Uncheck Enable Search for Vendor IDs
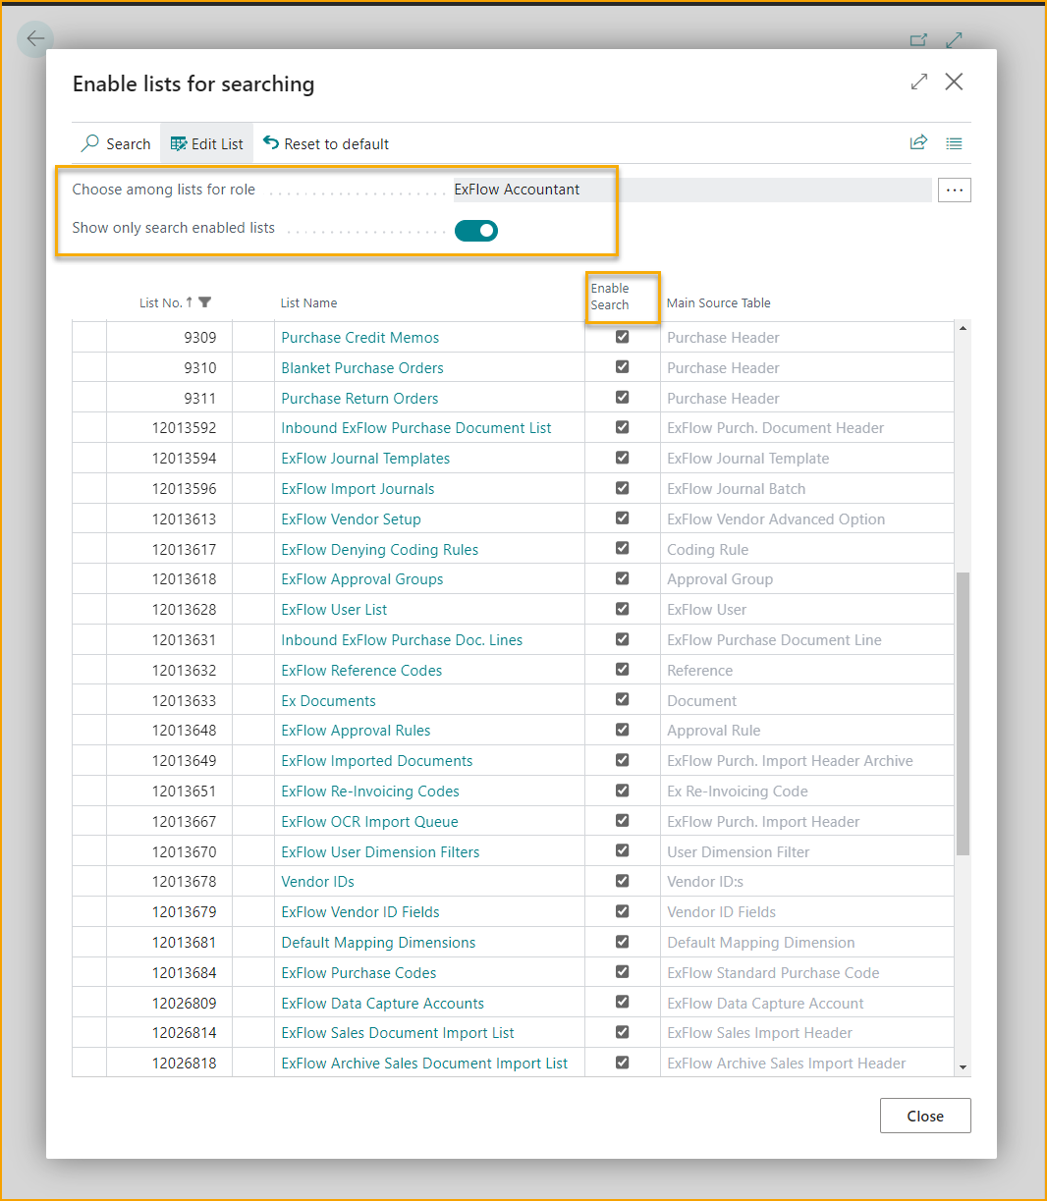Screen dimensions: 1047x1201 click(622, 881)
